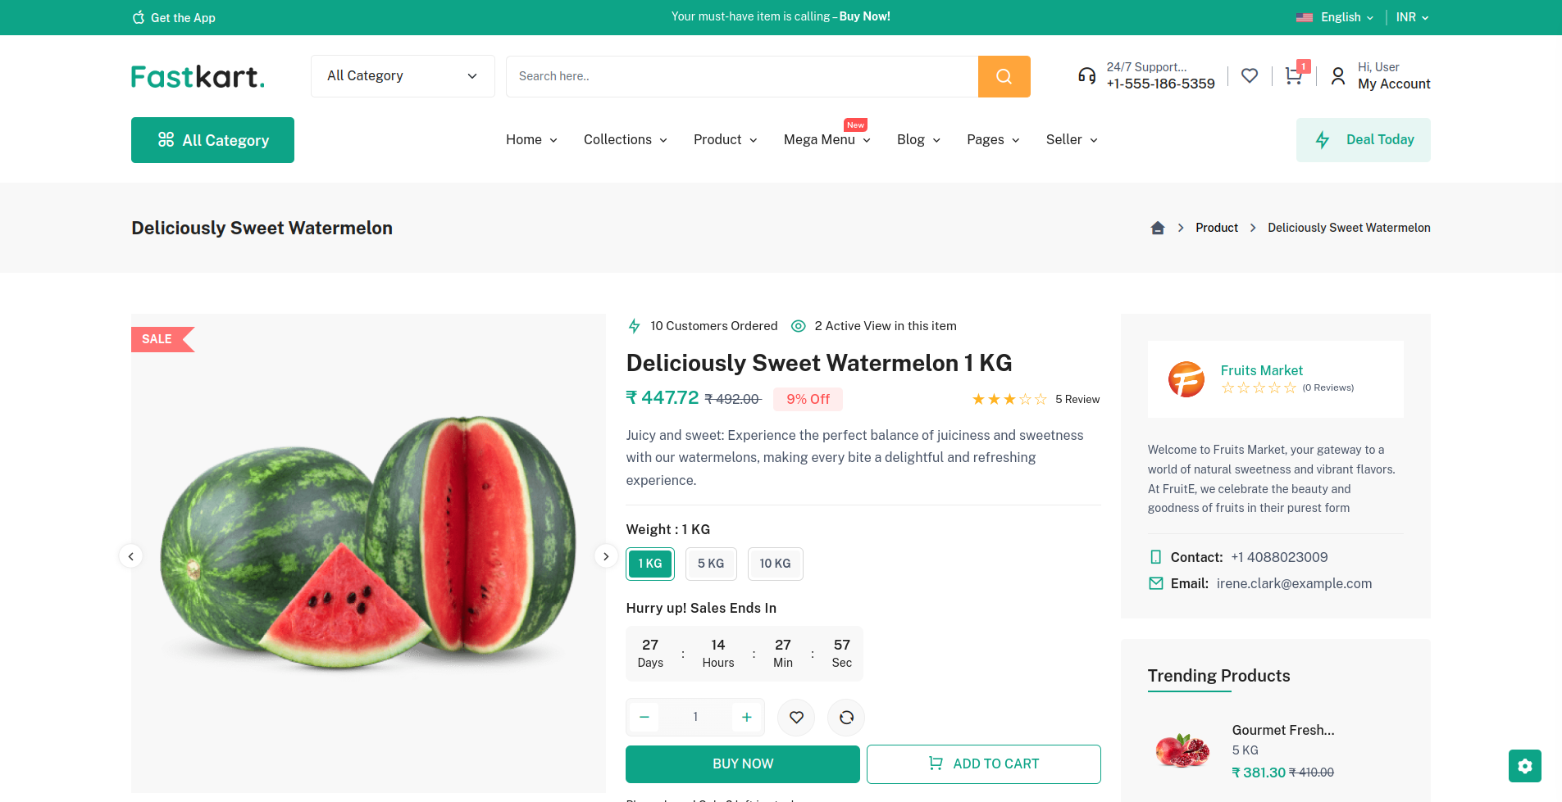The width and height of the screenshot is (1562, 802).
Task: Click the ADD TO CART button
Action: [983, 763]
